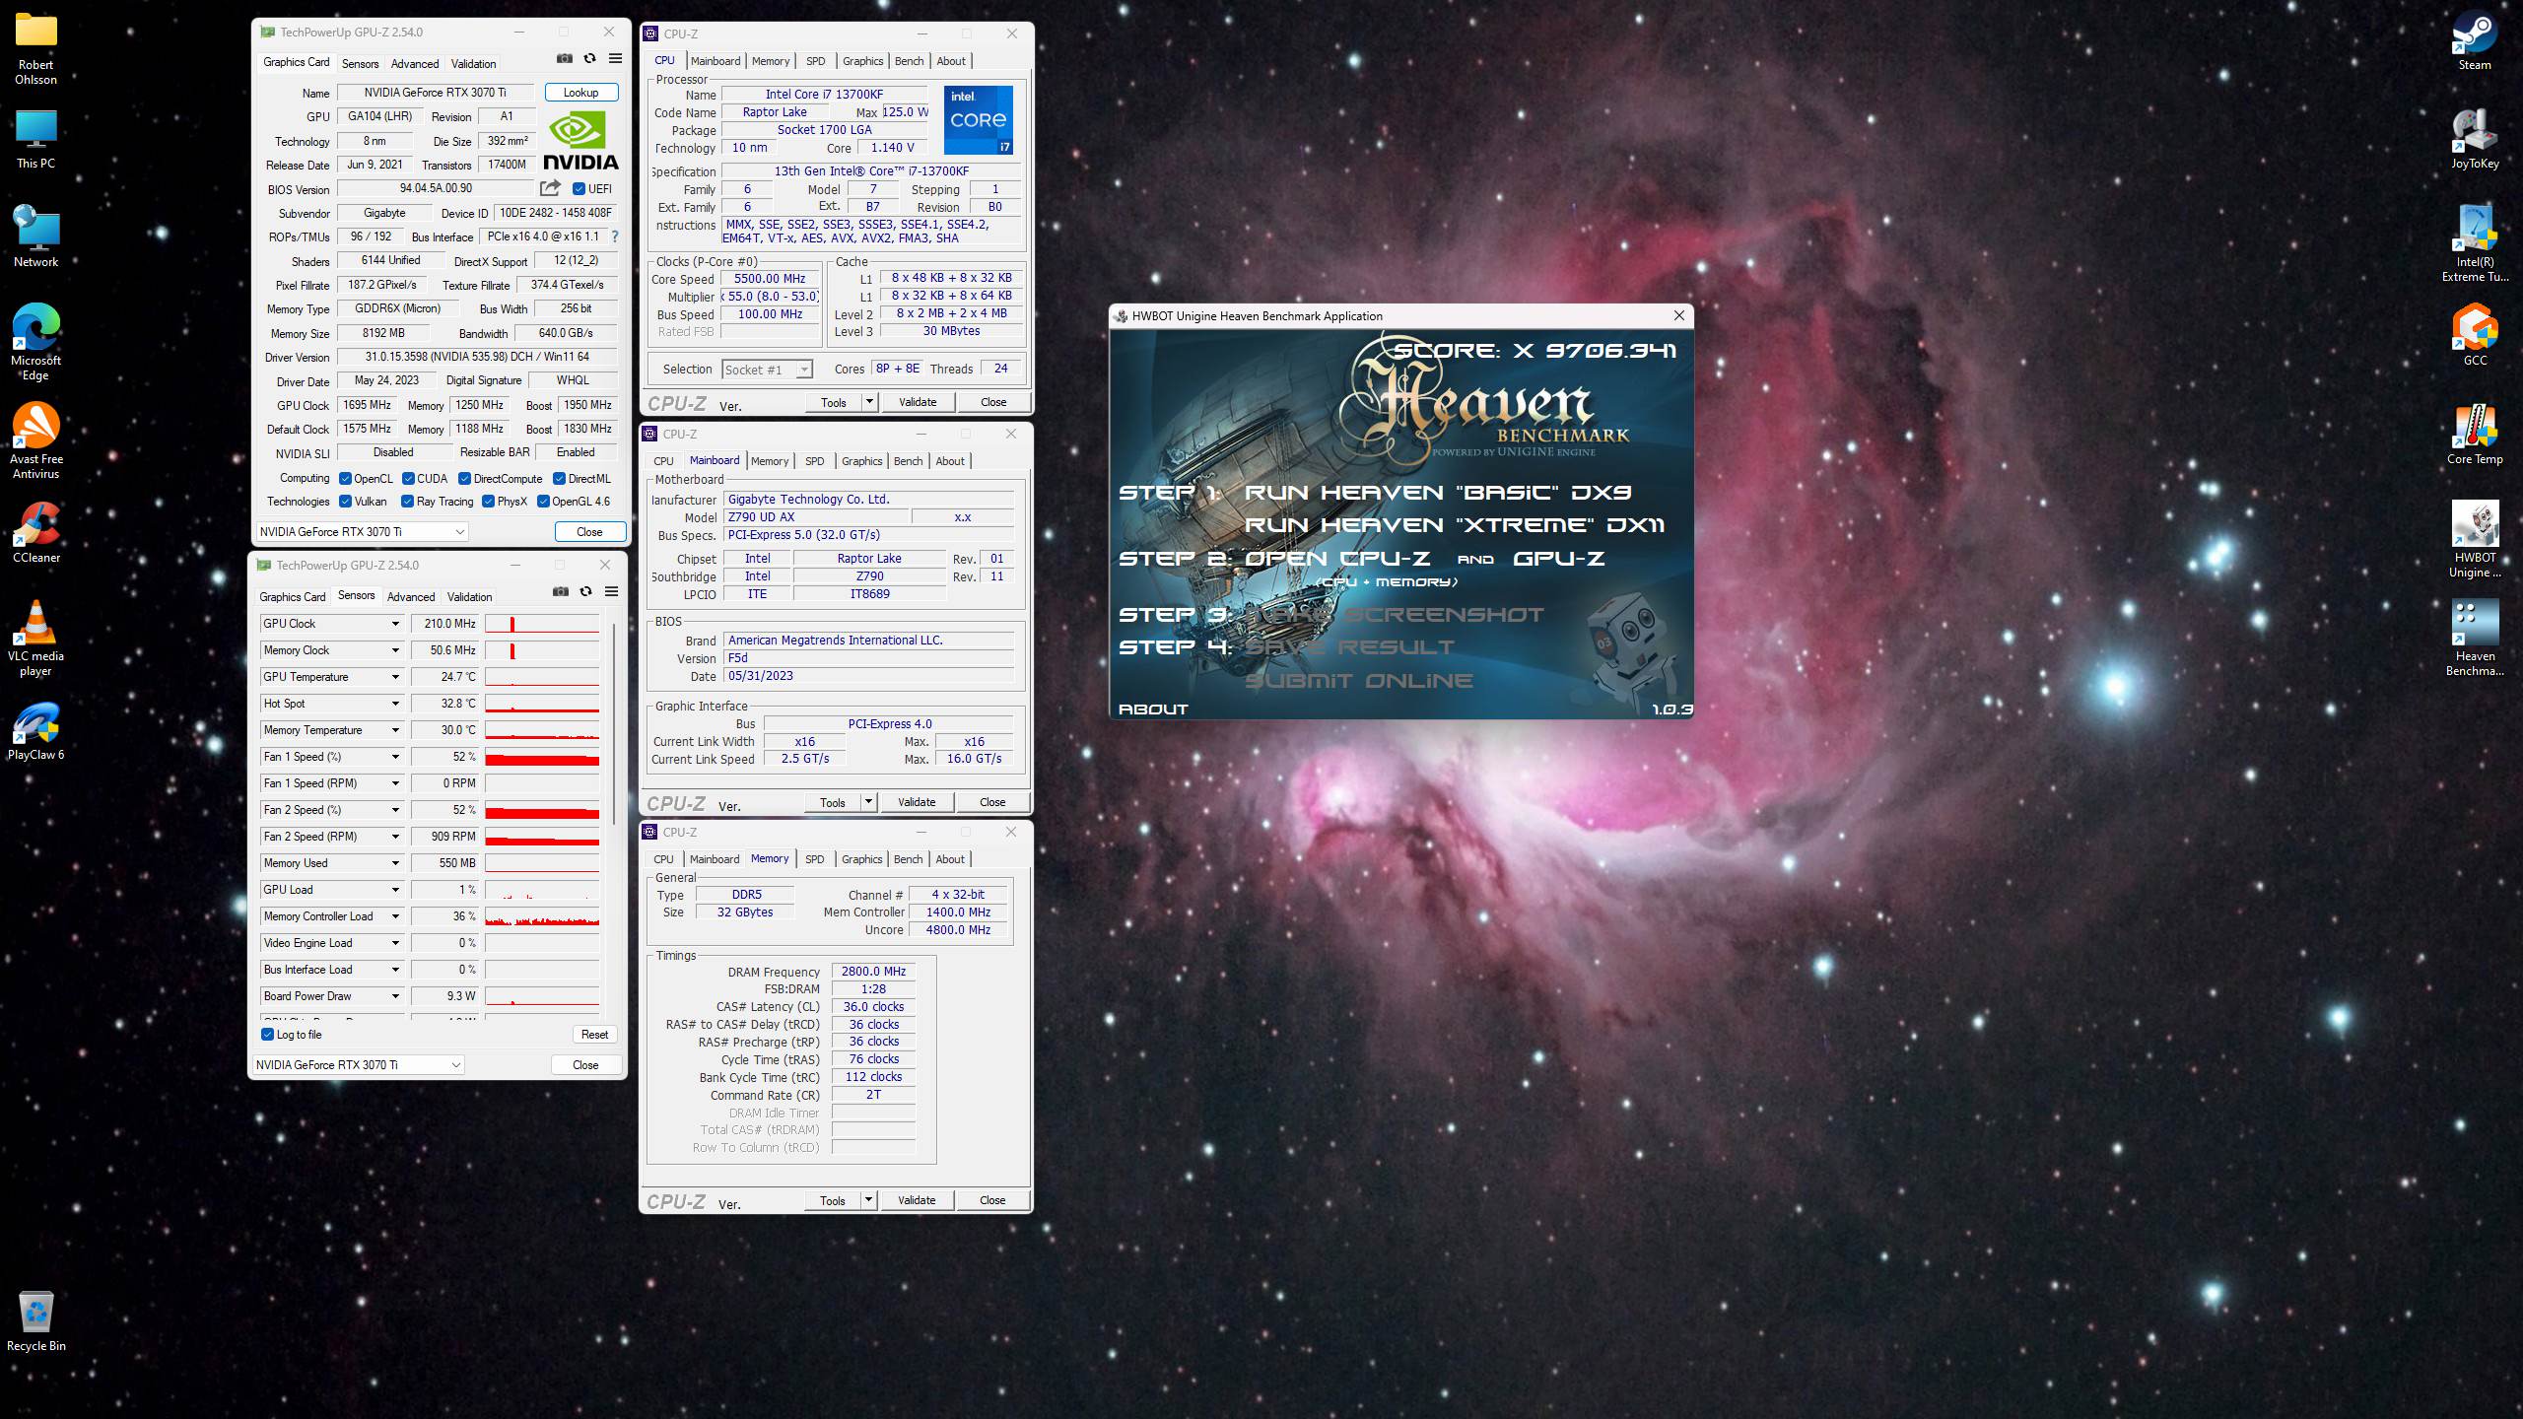Open PlayClaw 6 desktop shortcut
This screenshot has width=2523, height=1419.
36,730
